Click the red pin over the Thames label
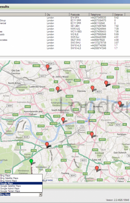Screen dimensions: 130x203 coord(120,104)
